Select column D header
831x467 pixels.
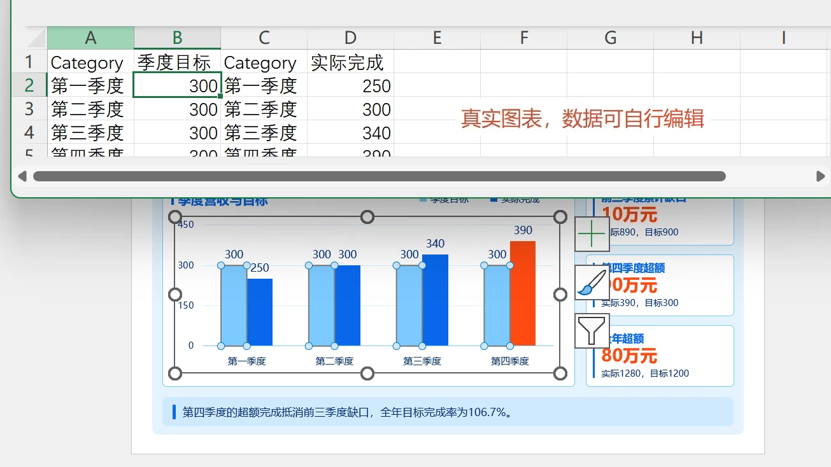tap(351, 38)
